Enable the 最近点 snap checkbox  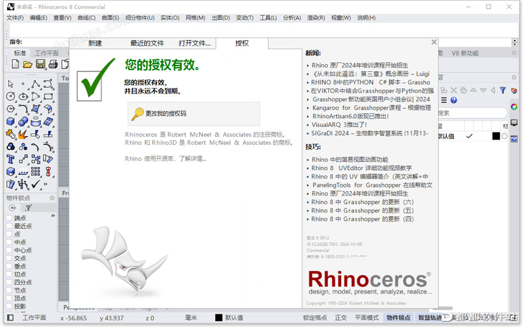9,226
